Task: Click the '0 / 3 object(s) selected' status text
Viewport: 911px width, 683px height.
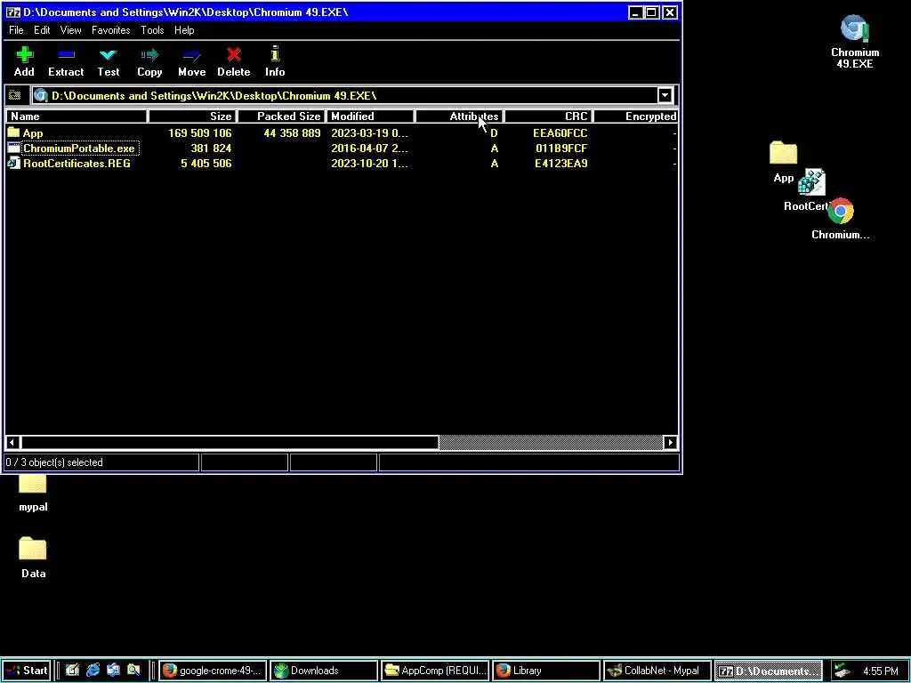Action: (x=53, y=462)
